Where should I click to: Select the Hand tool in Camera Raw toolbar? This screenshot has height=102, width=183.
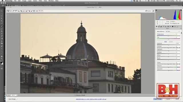point(11,11)
